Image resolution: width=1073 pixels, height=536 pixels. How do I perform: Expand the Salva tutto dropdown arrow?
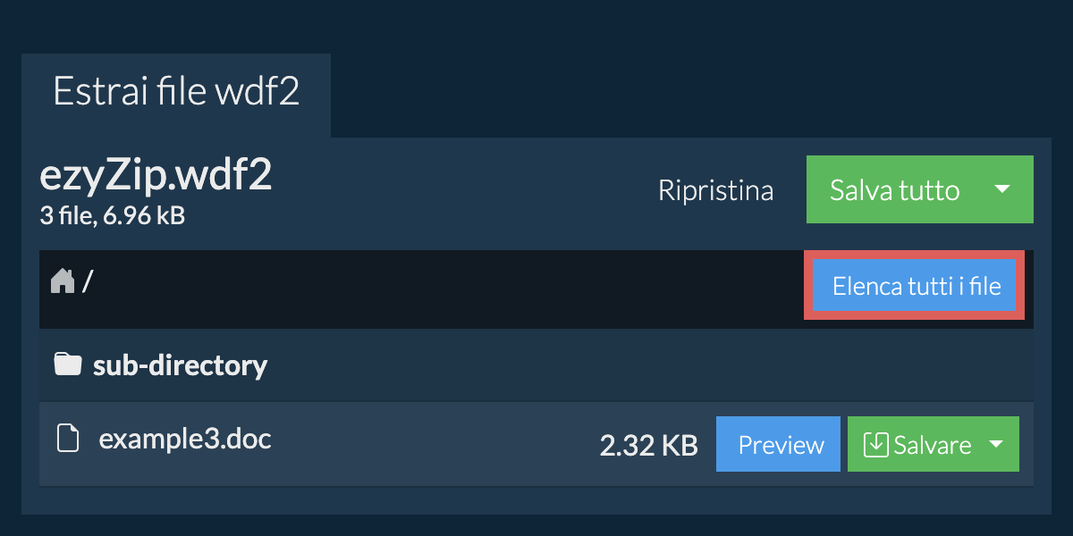(x=1002, y=189)
